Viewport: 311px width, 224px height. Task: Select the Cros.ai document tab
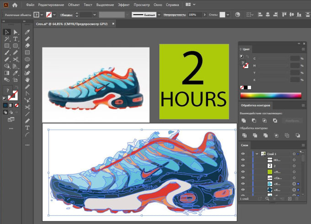tap(72, 24)
